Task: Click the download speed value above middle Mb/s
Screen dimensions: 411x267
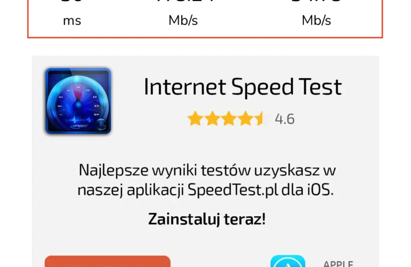Action: tap(184, 1)
